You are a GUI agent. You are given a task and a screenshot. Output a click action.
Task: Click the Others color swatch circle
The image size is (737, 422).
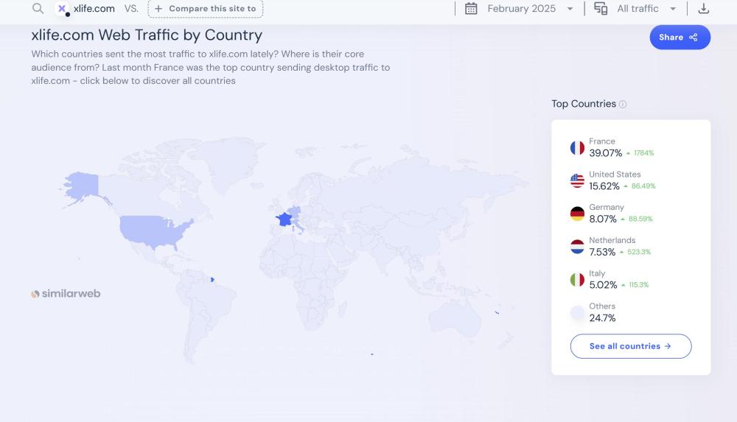point(577,313)
